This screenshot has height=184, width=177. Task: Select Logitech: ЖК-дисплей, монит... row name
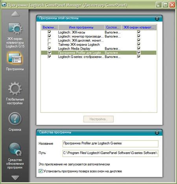(x=81, y=40)
